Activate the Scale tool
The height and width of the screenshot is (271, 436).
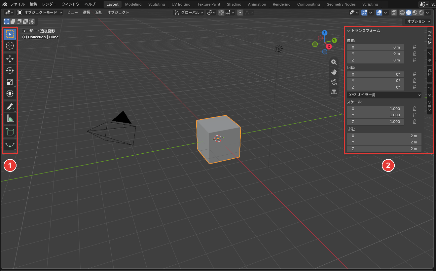point(10,82)
